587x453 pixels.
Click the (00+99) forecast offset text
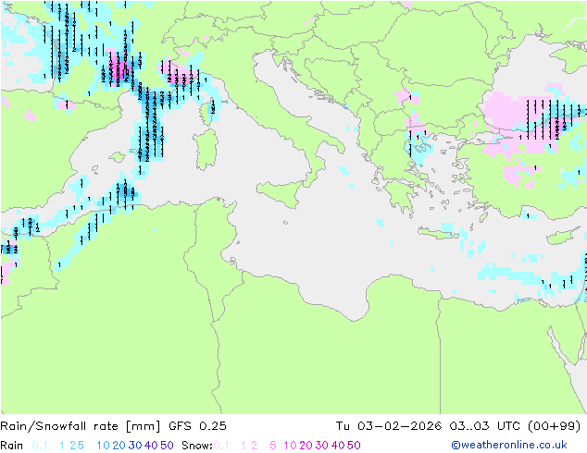555,426
